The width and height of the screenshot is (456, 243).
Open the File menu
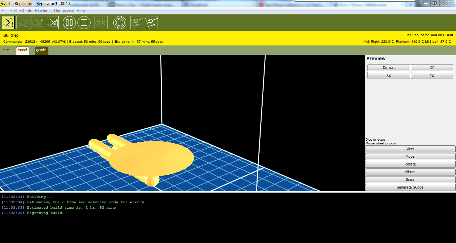[x=4, y=11]
